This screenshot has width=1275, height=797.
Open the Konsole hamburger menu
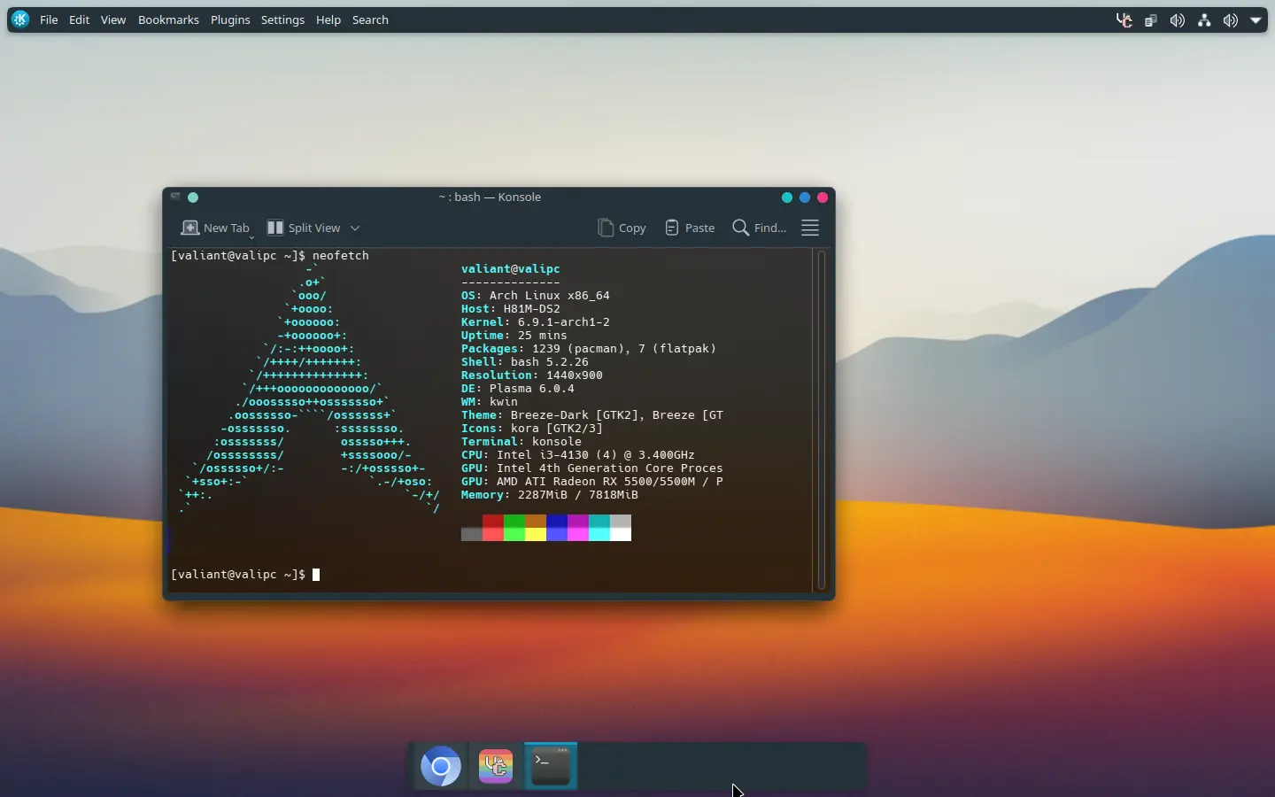point(810,228)
